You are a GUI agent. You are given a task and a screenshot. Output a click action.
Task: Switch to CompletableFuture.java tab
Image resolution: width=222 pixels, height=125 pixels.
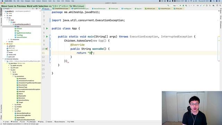tap(61, 9)
